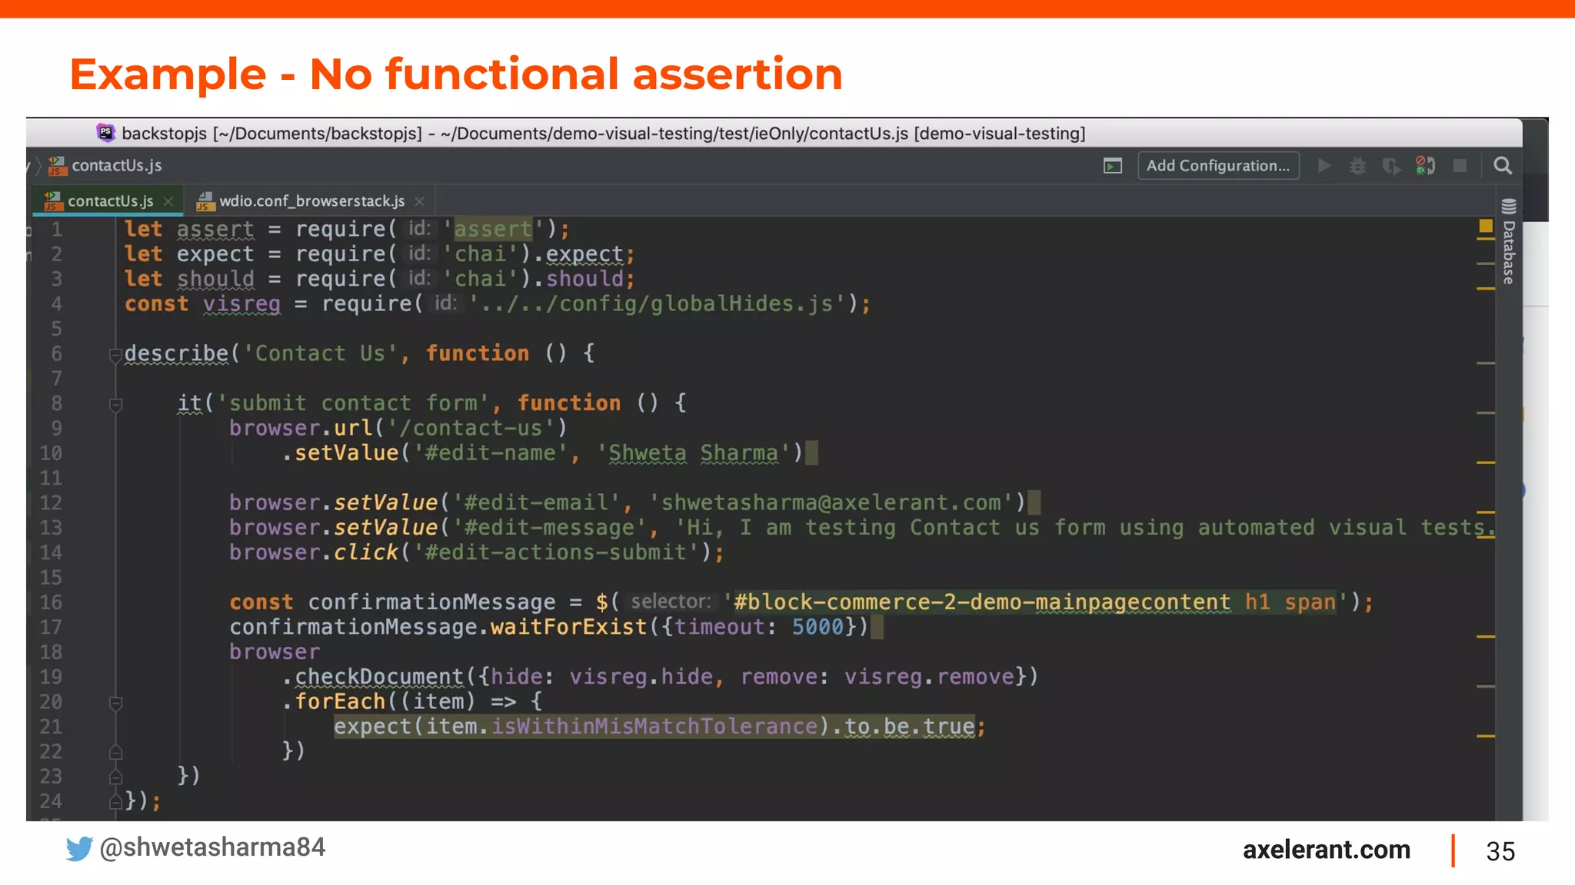
Task: Click the PhpStorm app icon in title bar
Action: click(x=105, y=133)
